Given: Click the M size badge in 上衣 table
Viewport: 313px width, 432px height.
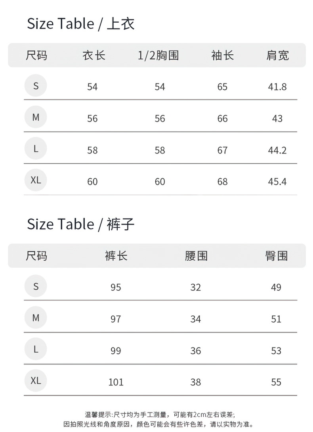Looking at the screenshot, I should click(x=36, y=117).
